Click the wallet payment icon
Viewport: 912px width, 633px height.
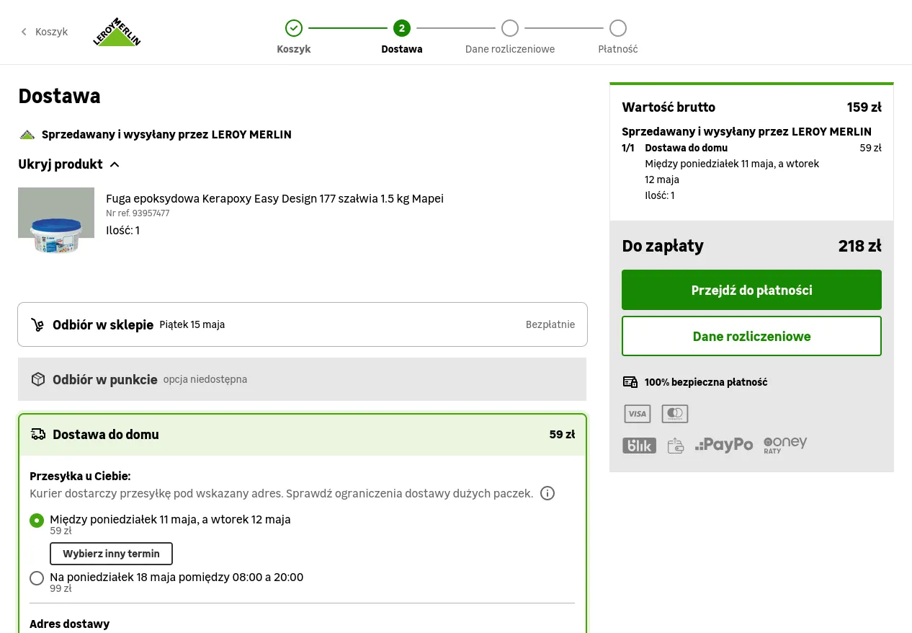point(676,446)
